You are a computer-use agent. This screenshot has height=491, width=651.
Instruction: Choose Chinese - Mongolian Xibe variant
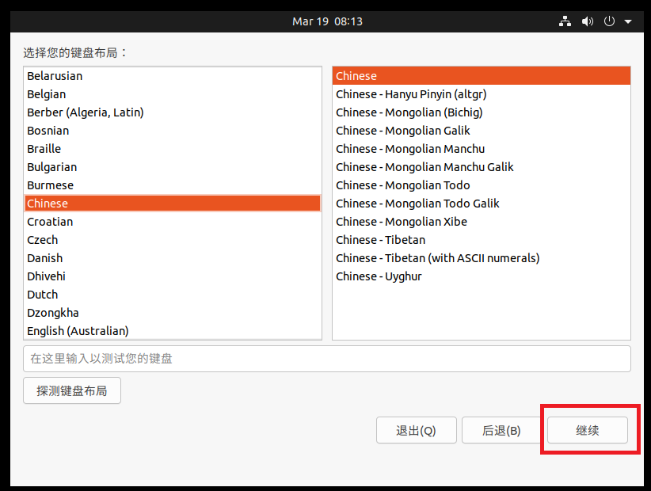coord(401,222)
